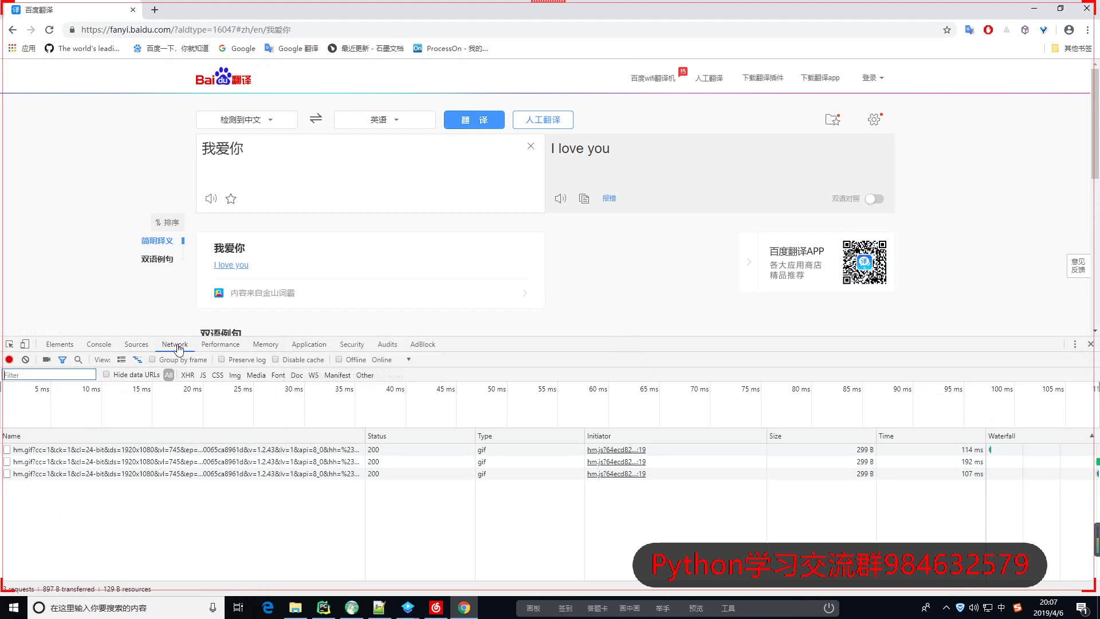Clear the network log icon
The height and width of the screenshot is (619, 1100).
(25, 359)
